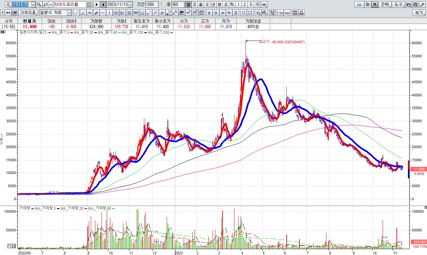Click the edit notepad icon near 가격지표
Image resolution: width=427 pixels, height=255 pixels.
(14, 13)
